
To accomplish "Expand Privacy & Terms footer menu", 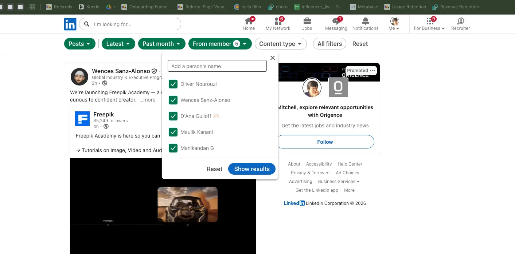I will pos(310,173).
